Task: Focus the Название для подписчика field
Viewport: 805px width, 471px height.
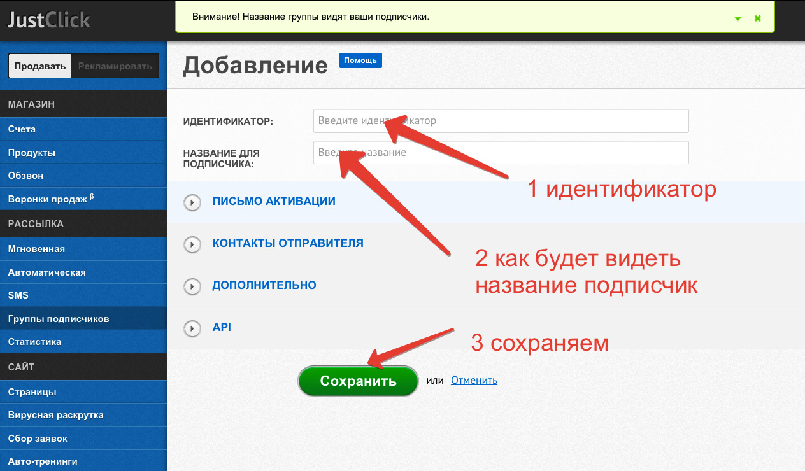Action: pos(501,153)
